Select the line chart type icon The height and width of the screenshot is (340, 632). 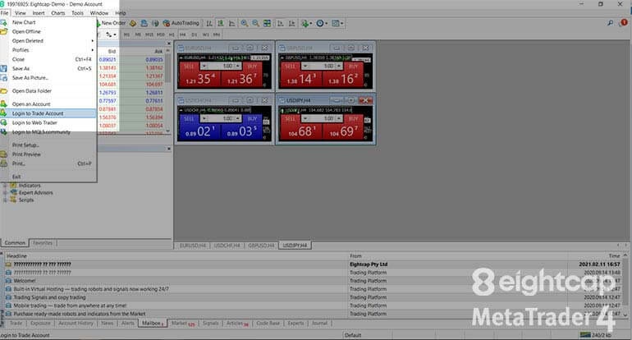(231, 23)
